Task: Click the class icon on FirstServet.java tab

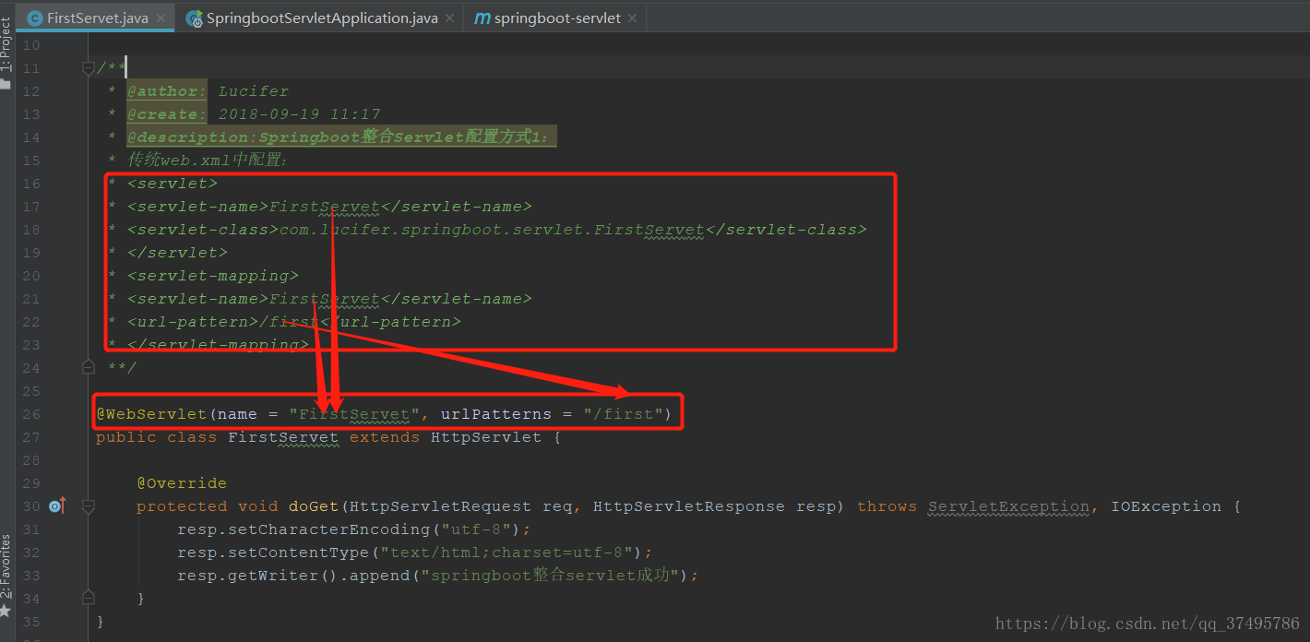Action: [x=34, y=17]
